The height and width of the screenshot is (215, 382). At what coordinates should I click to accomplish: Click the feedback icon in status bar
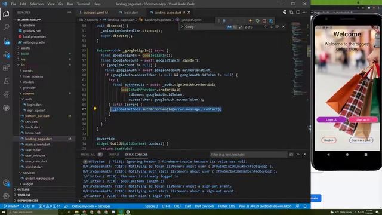297,206
